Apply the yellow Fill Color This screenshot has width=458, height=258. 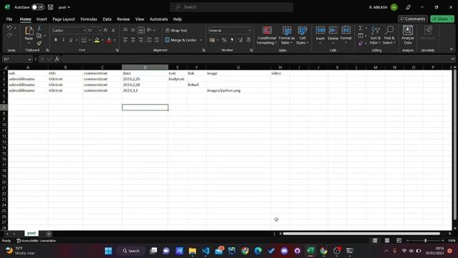click(97, 40)
